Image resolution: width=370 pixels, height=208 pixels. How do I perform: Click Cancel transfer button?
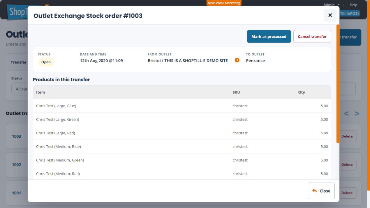(312, 36)
